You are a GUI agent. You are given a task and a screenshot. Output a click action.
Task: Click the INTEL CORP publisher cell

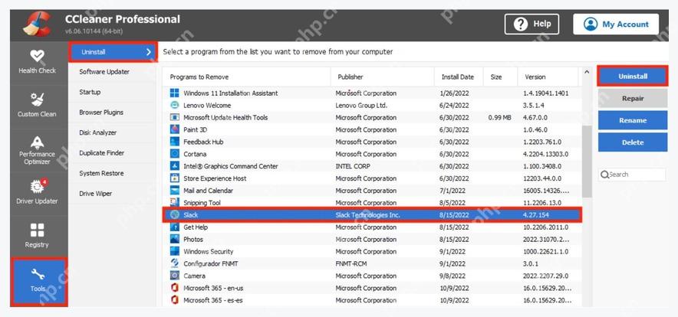click(353, 166)
